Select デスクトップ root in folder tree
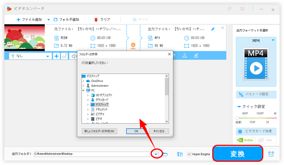This screenshot has width=284, height=165. pyautogui.click(x=93, y=76)
